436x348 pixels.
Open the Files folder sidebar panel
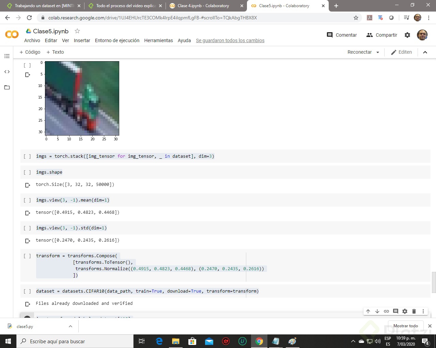tap(7, 87)
